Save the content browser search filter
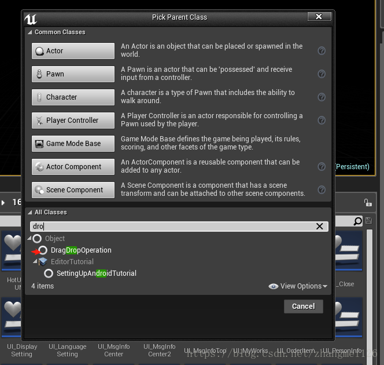384x365 pixels. [368, 221]
